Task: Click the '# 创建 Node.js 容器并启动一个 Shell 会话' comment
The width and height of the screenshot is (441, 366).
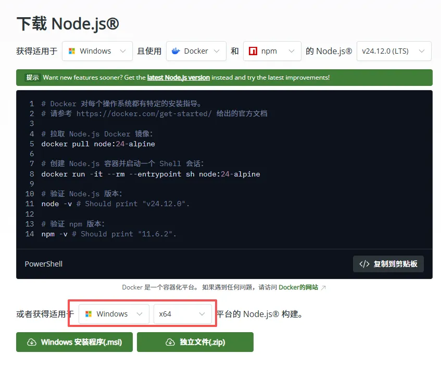Action: tap(123, 163)
